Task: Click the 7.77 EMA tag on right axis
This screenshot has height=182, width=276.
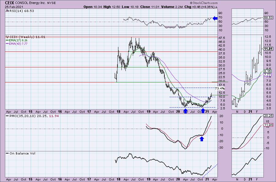Action: tap(267, 75)
